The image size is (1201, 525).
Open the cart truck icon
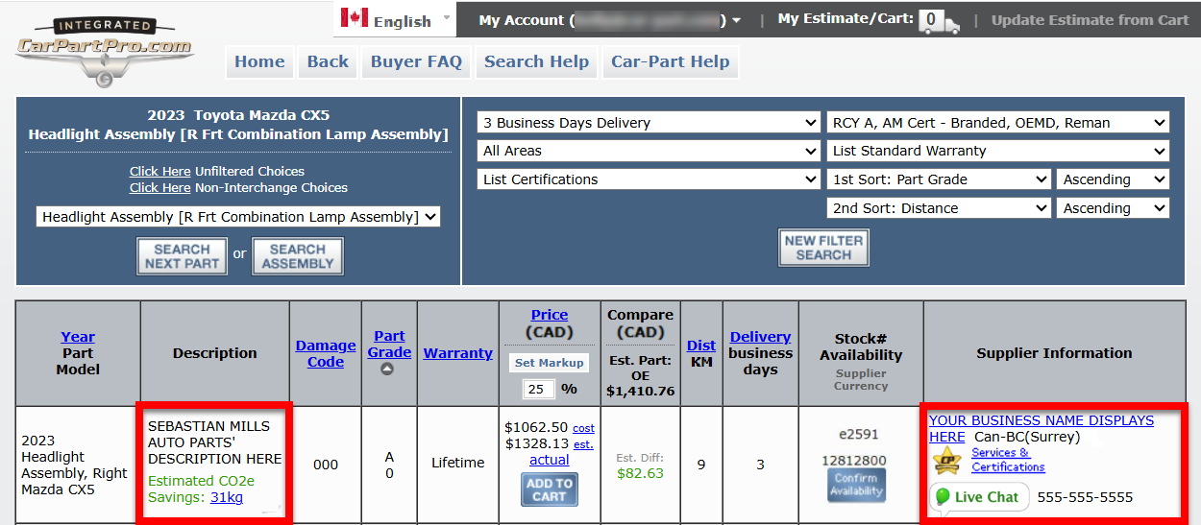pyautogui.click(x=939, y=21)
